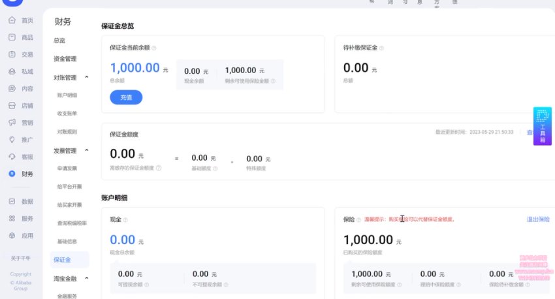Image resolution: width=555 pixels, height=299 pixels.
Task: Open 资金管理 in finance menu
Action: pos(65,59)
